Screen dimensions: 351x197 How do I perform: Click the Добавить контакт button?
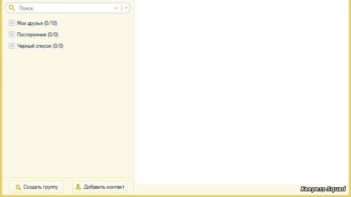click(100, 187)
